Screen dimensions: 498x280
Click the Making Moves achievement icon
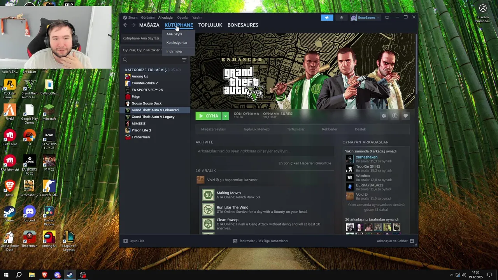(208, 195)
